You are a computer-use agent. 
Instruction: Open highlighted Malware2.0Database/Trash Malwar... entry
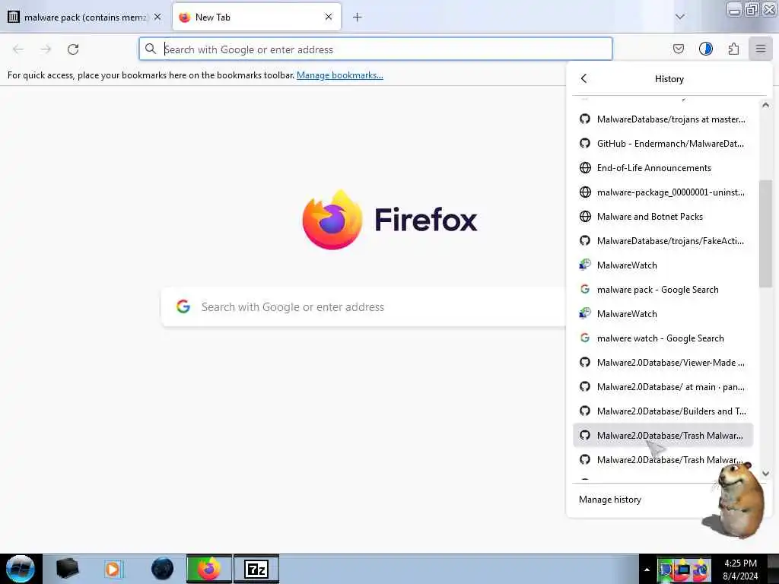(x=663, y=436)
